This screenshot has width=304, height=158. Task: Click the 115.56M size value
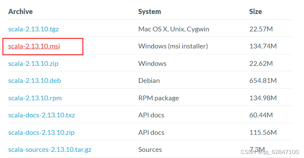tap(263, 132)
